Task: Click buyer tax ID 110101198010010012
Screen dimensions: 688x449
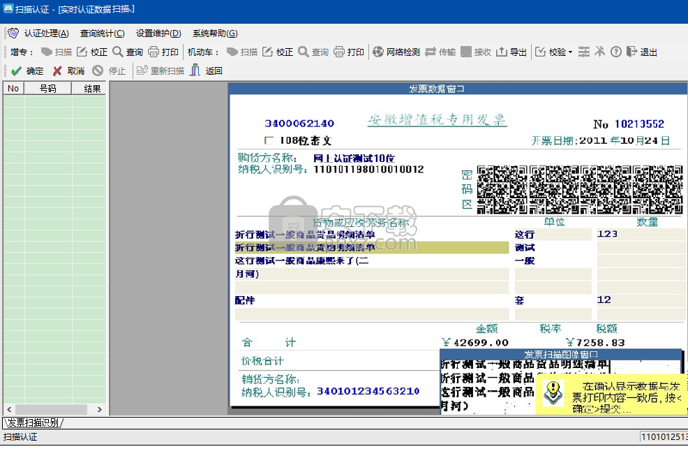Action: [368, 170]
